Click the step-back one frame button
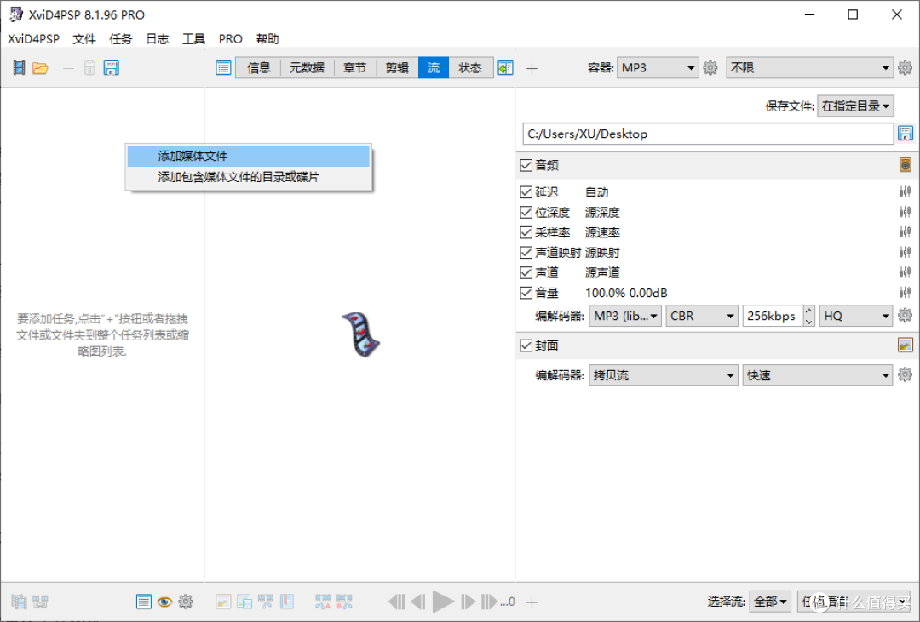The height and width of the screenshot is (622, 920). [417, 602]
